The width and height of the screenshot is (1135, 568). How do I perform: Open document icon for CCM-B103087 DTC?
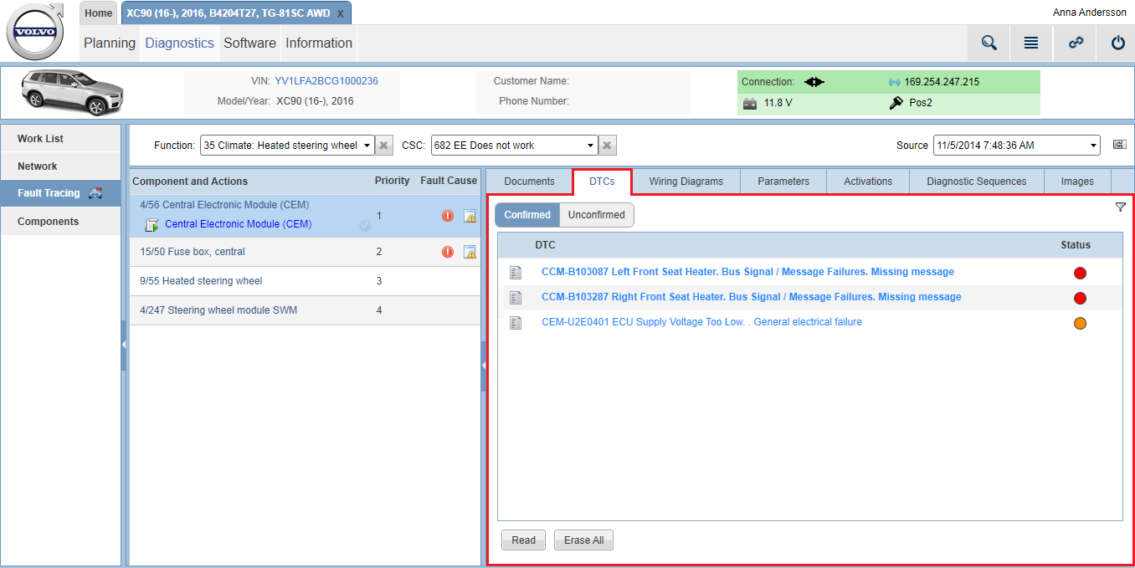tap(516, 272)
